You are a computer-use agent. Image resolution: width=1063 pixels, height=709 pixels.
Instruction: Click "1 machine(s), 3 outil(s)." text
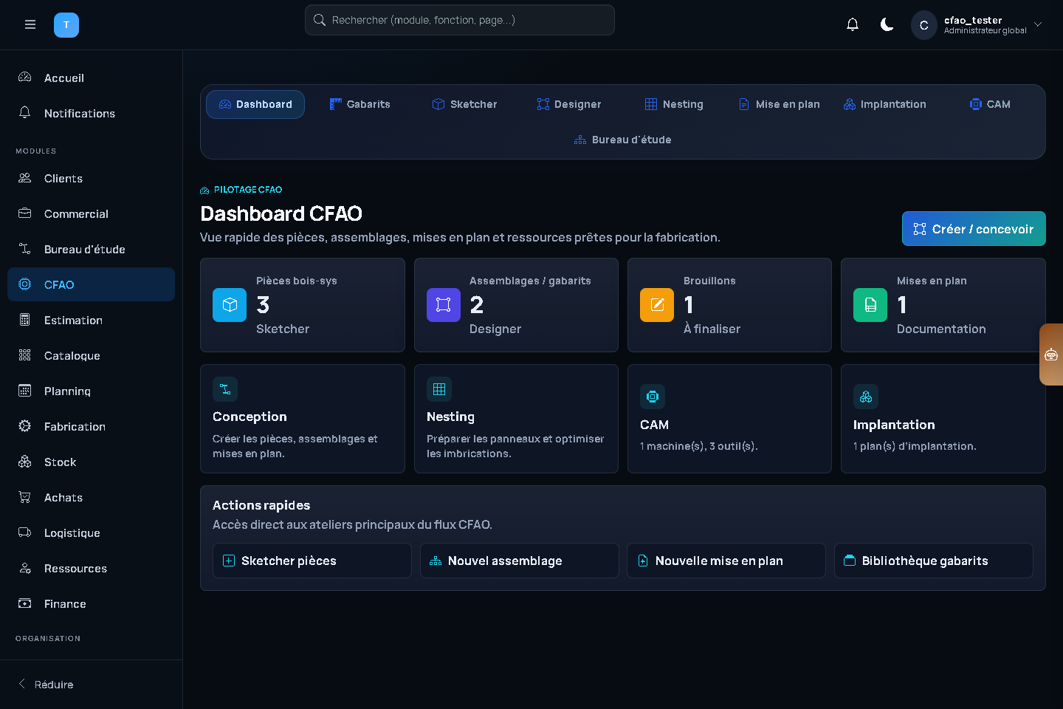(x=699, y=446)
